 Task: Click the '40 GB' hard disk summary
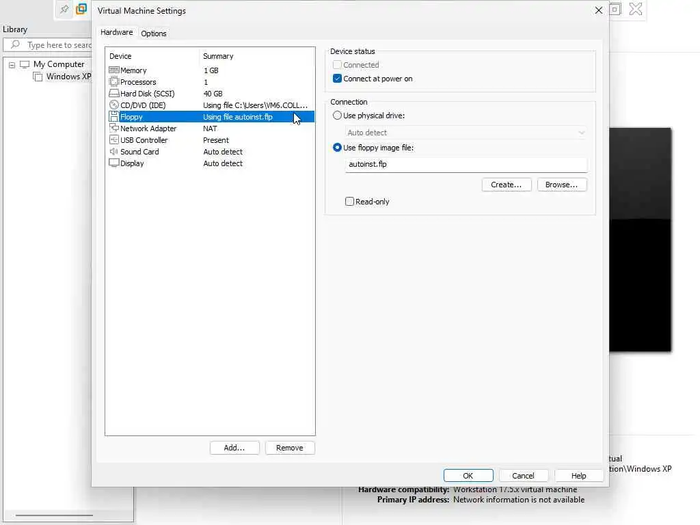[x=213, y=94]
